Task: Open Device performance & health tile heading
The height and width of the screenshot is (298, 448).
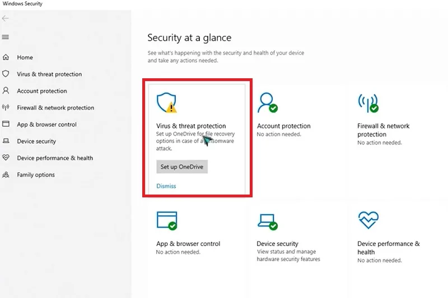Action: coord(389,248)
